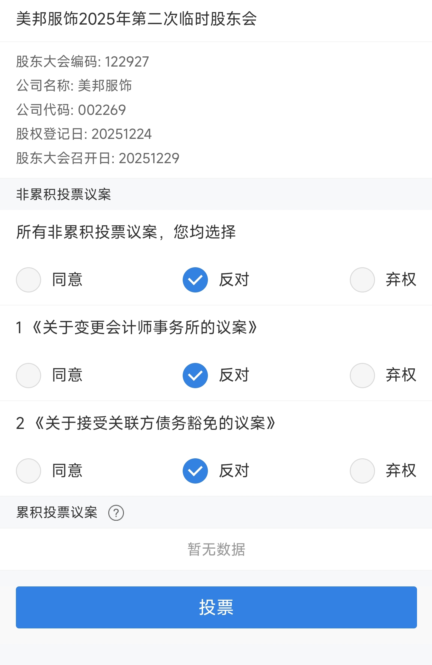This screenshot has height=665, width=432.
Task: Select 同意 for all non-cumulative proposals
Action: pyautogui.click(x=28, y=280)
